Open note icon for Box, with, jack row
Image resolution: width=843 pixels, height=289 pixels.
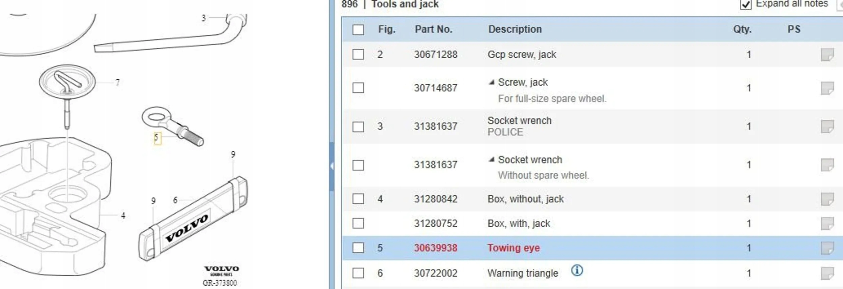827,224
